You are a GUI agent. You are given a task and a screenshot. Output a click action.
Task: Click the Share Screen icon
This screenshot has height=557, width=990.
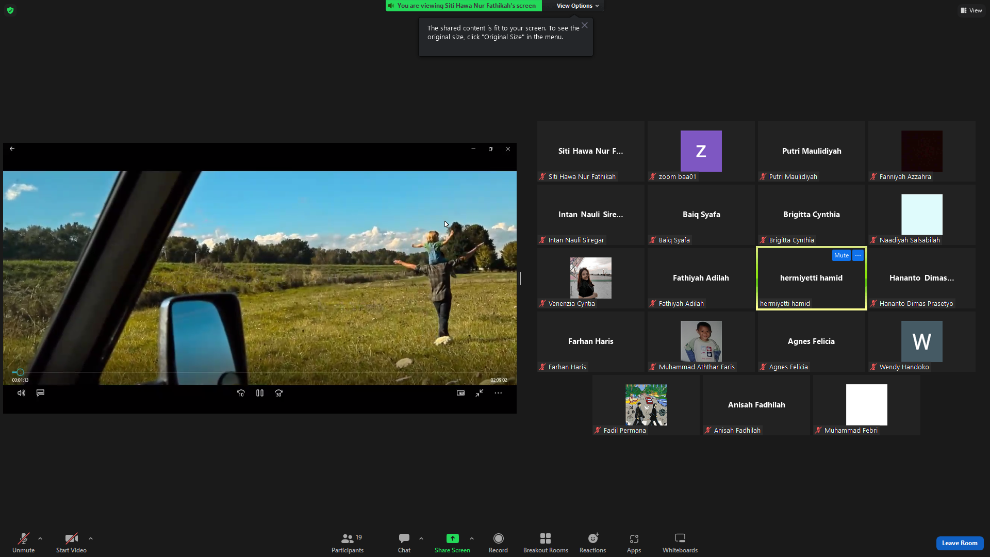coord(452,538)
